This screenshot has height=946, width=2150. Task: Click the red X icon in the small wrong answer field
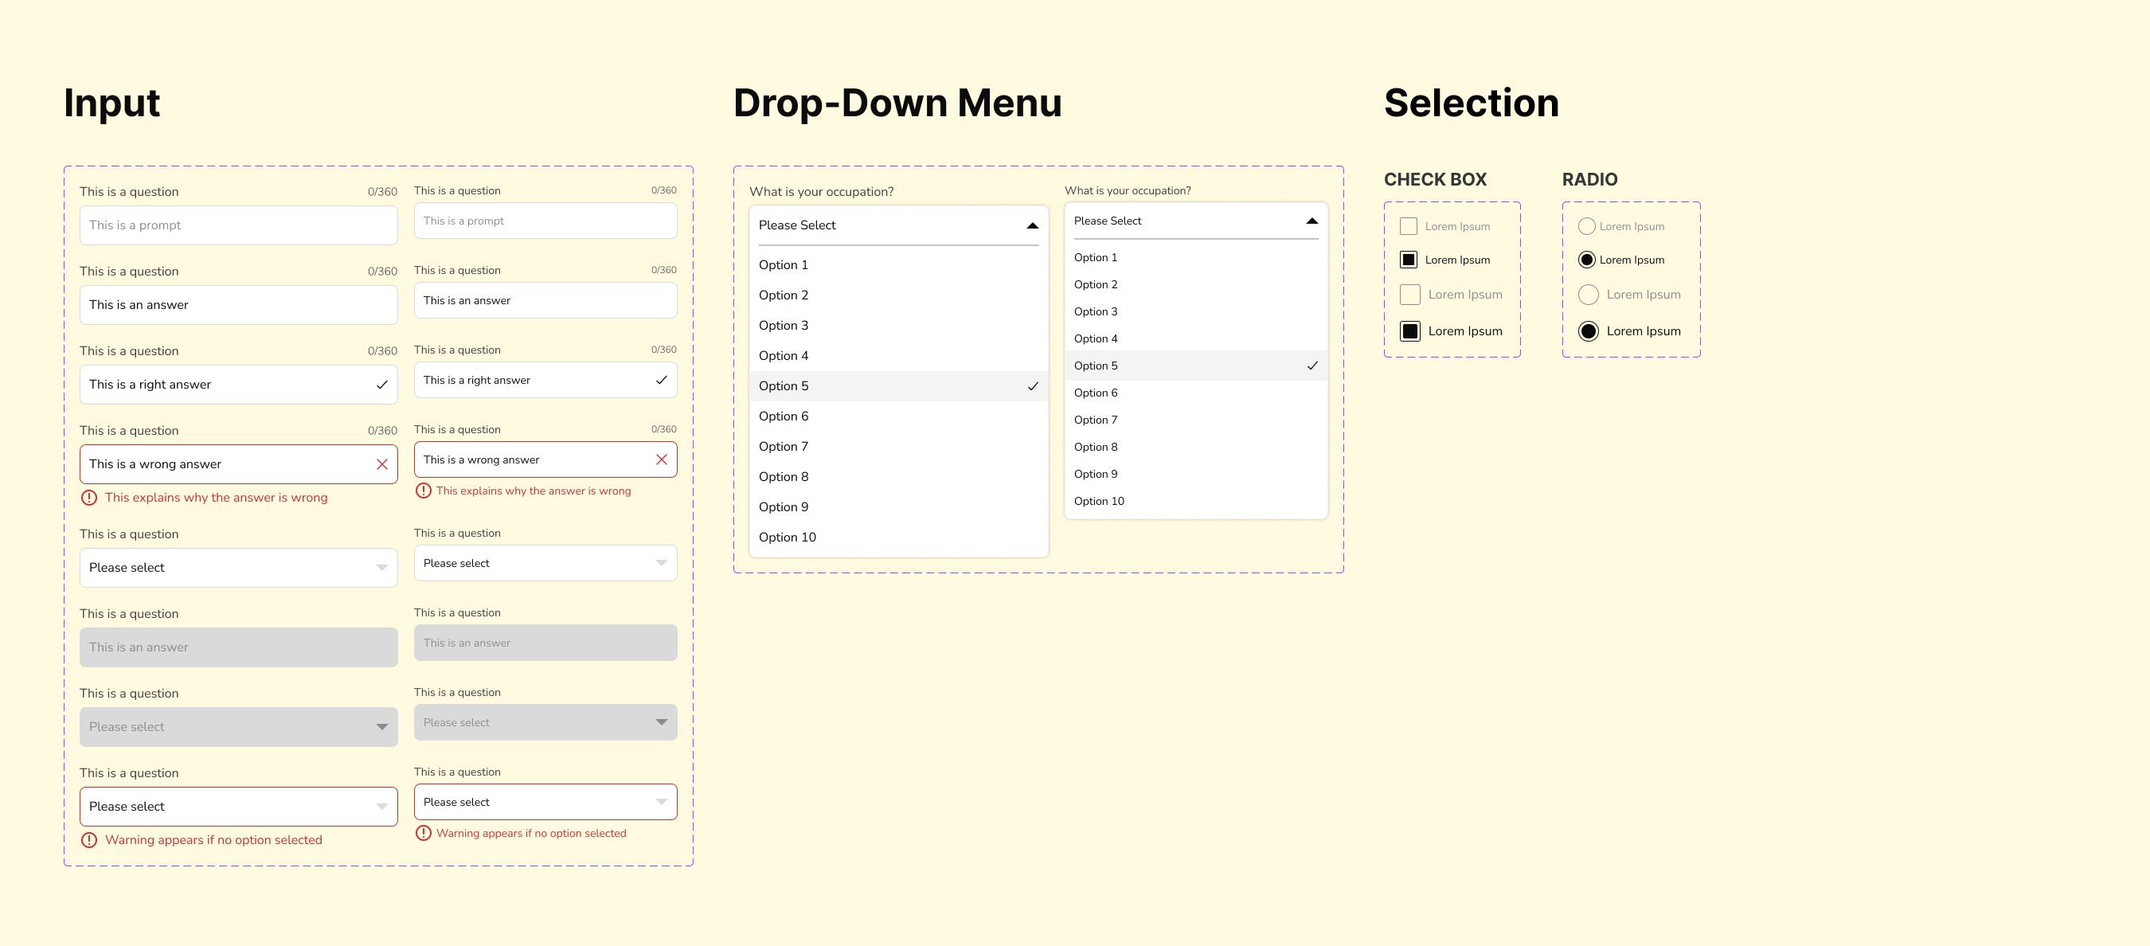pos(661,460)
